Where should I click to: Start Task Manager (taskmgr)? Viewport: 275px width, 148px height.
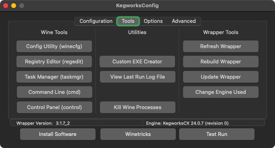click(54, 77)
